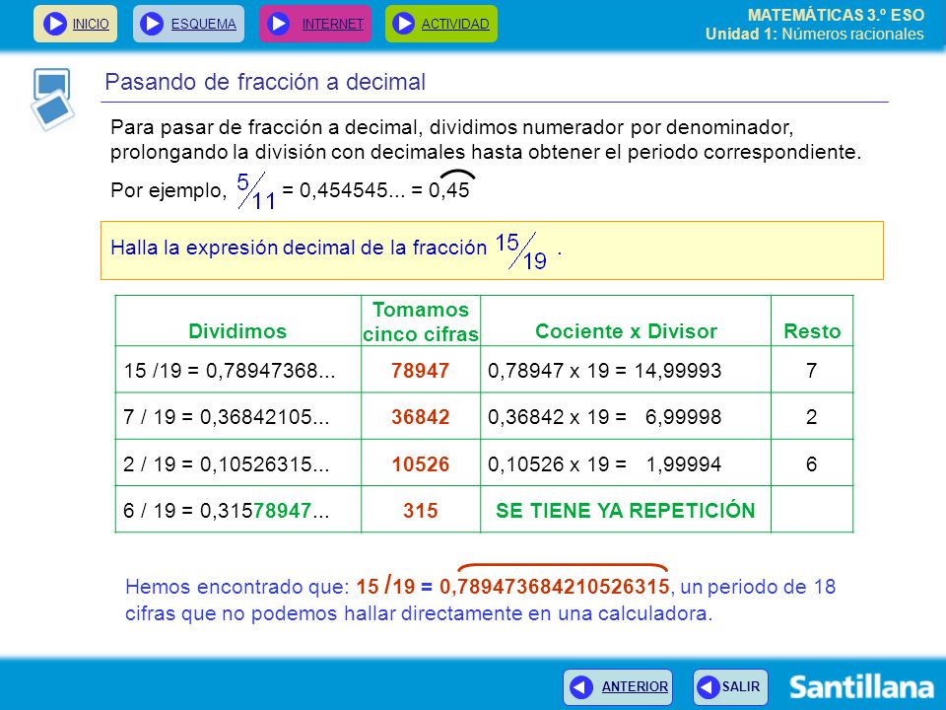Open the INTERNET link
Viewport: 946px width, 710px height.
point(333,24)
